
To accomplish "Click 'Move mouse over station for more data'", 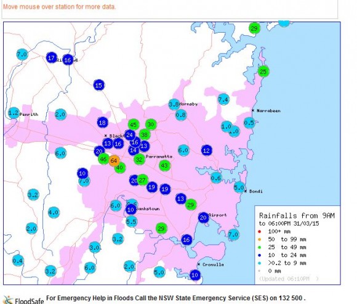I will (x=60, y=7).
